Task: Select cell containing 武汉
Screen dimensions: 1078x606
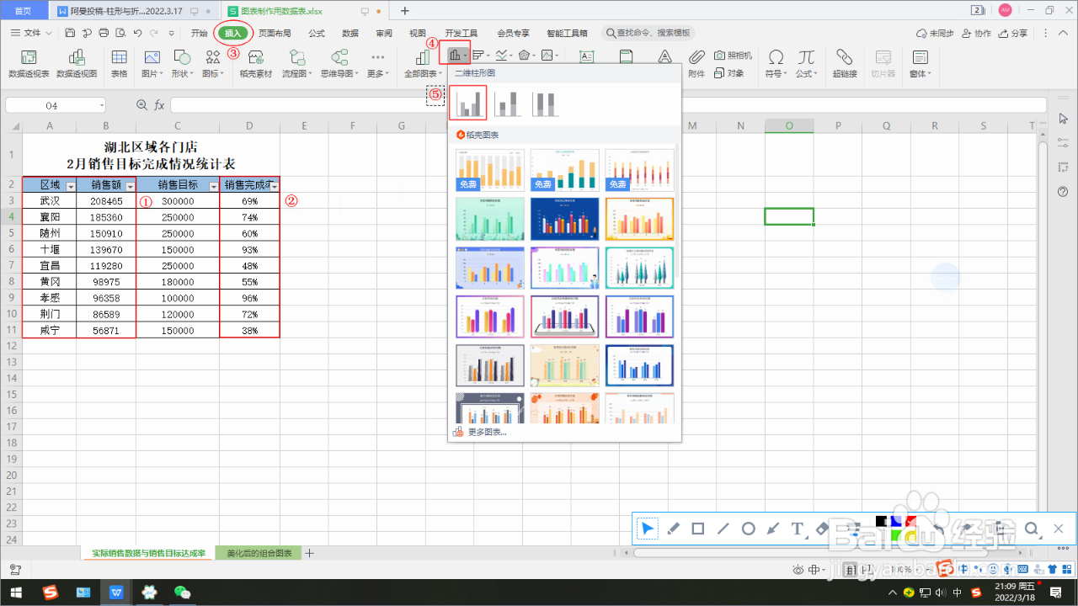Action: [50, 201]
